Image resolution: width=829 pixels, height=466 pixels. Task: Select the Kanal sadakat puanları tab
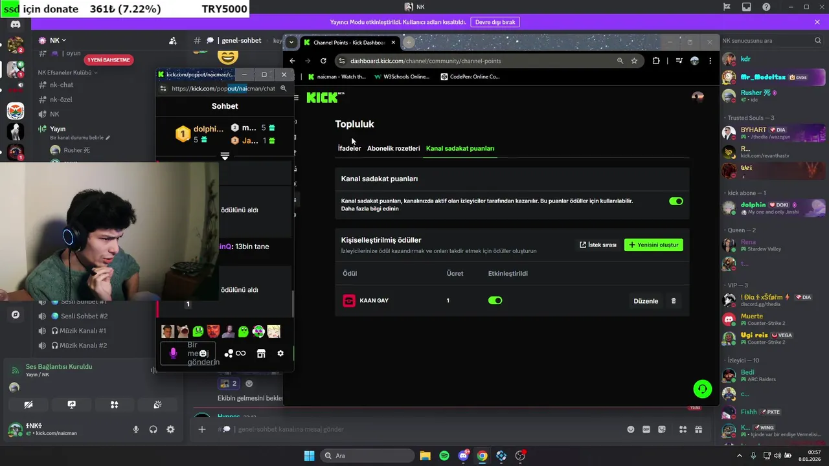pyautogui.click(x=460, y=148)
